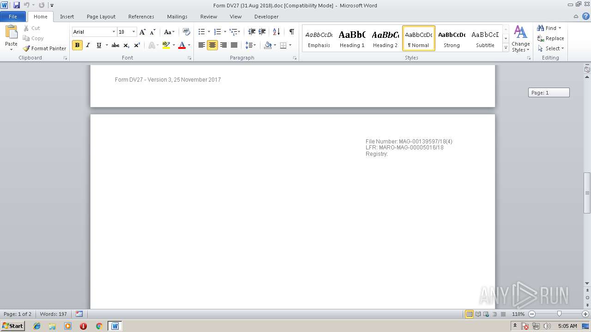Toggle Show/Hide paragraph marks

pyautogui.click(x=291, y=32)
